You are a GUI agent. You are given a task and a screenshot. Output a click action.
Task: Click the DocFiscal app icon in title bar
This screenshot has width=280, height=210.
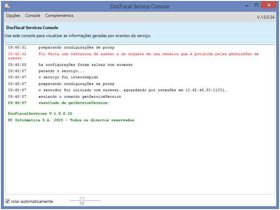[x=7, y=6]
